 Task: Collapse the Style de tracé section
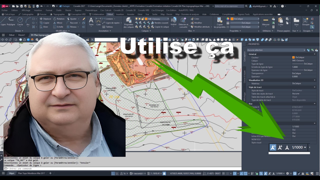(315, 87)
